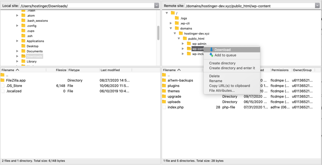Screen dimensions: 322x165
Task: Expand the .wp-cli folder node
Action: (171, 23)
